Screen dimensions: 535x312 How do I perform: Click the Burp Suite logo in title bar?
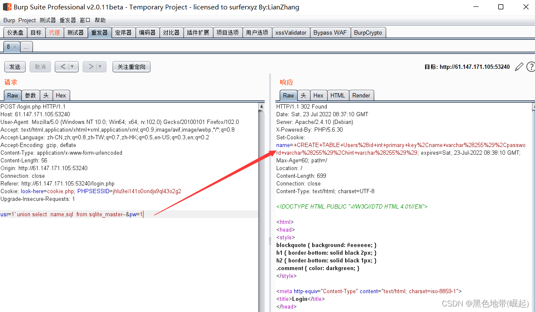(x=7, y=7)
